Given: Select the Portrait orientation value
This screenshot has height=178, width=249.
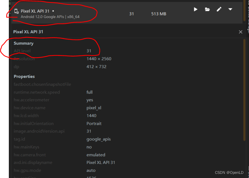Looking at the screenshot, I should click(94, 124).
